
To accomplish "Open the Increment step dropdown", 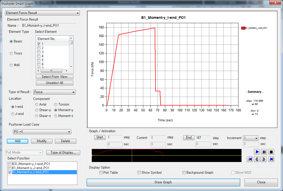I will [x=251, y=138].
